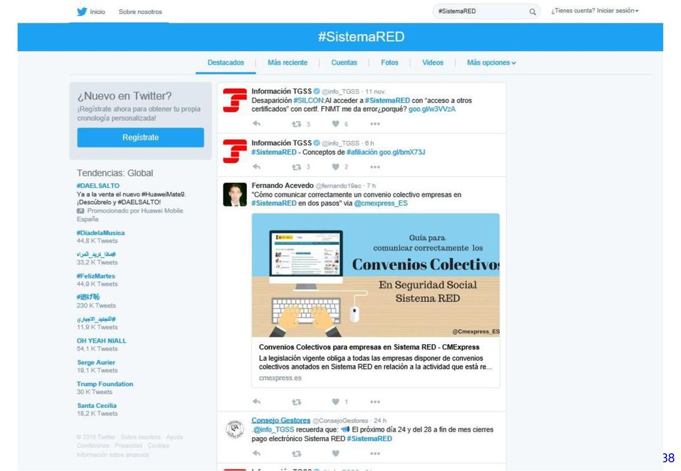The width and height of the screenshot is (681, 471).
Task: Click the TGSS avatar on the 6 h tweet
Action: pos(235,151)
